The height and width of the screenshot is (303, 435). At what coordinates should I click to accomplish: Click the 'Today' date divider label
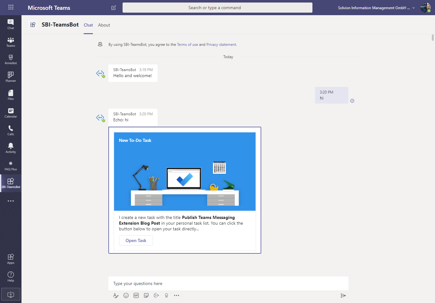tap(228, 57)
